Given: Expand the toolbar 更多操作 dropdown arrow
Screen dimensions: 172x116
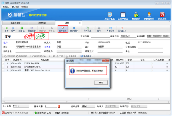Looking at the screenshot, I should (80, 29).
